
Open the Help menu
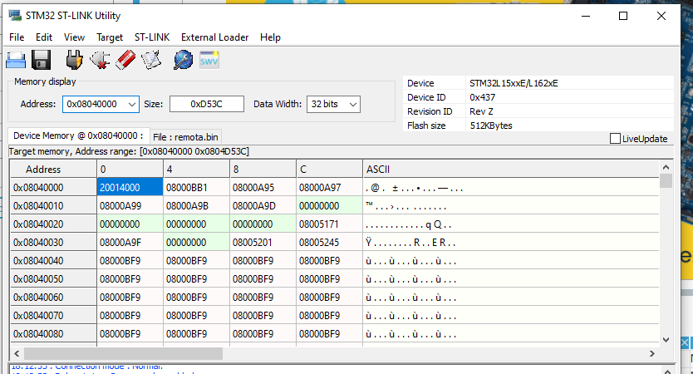click(270, 37)
